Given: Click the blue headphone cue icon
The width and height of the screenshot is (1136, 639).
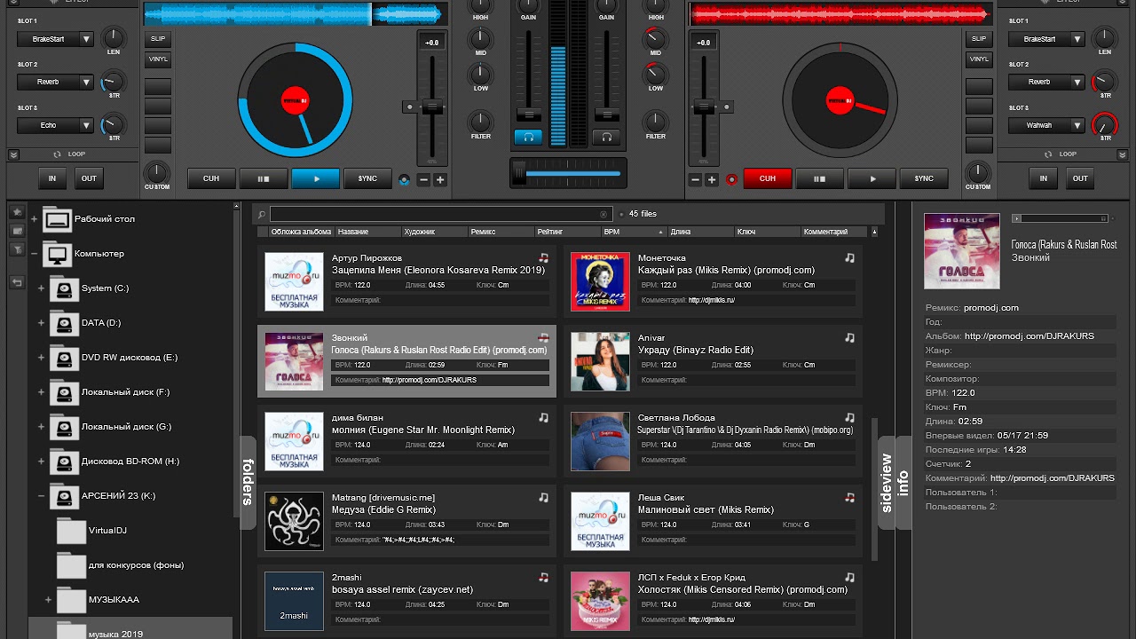Looking at the screenshot, I should 528,138.
